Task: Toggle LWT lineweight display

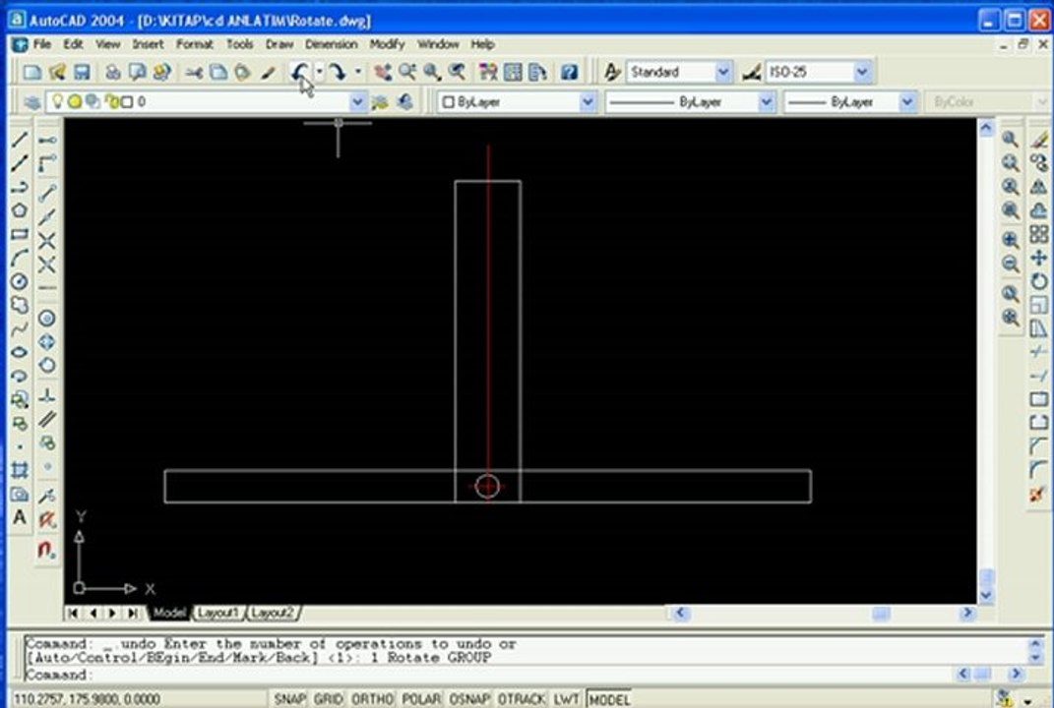Action: click(567, 699)
